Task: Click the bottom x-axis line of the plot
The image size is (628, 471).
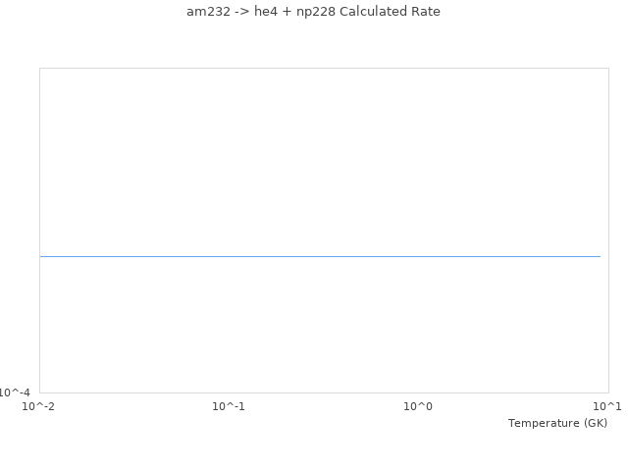Action: (324, 392)
